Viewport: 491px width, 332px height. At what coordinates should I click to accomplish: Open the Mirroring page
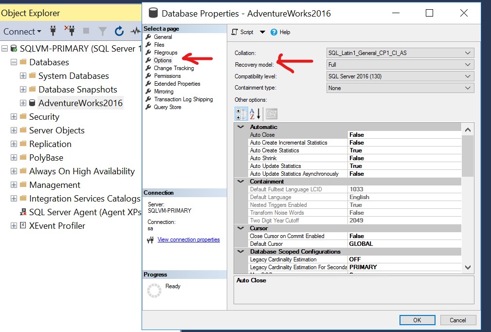point(164,92)
